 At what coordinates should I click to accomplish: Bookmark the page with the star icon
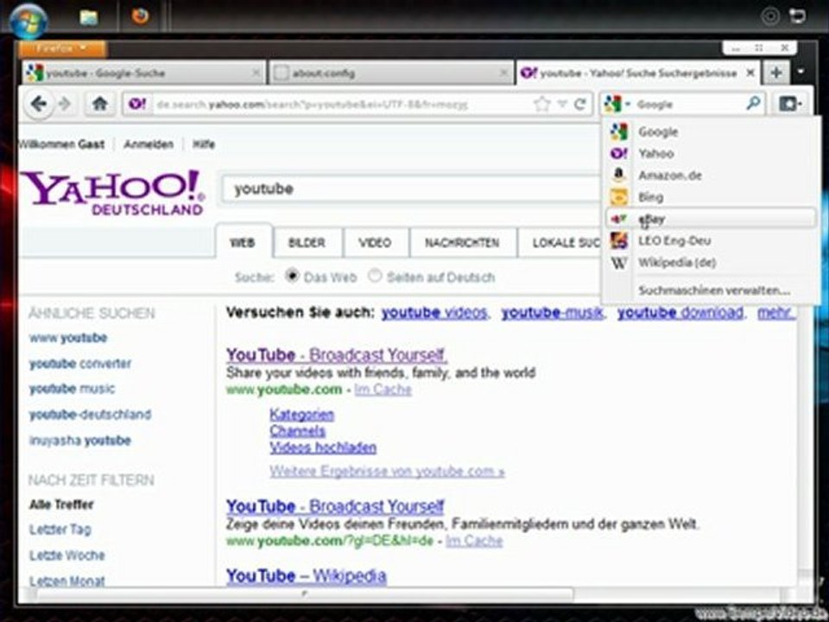pyautogui.click(x=542, y=104)
